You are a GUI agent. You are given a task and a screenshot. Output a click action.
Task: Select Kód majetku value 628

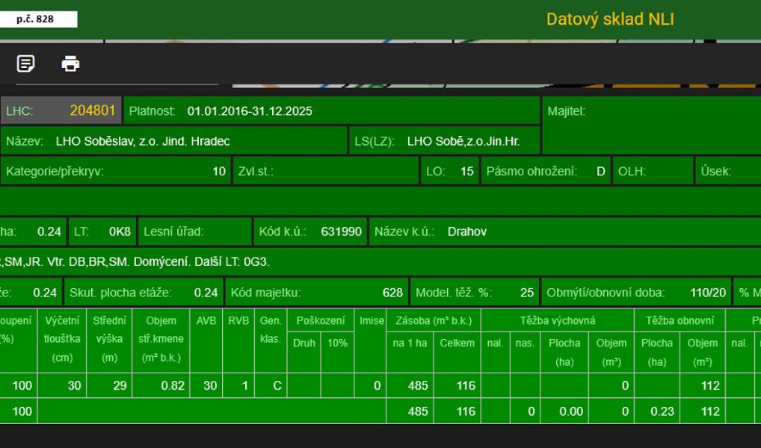click(x=392, y=293)
